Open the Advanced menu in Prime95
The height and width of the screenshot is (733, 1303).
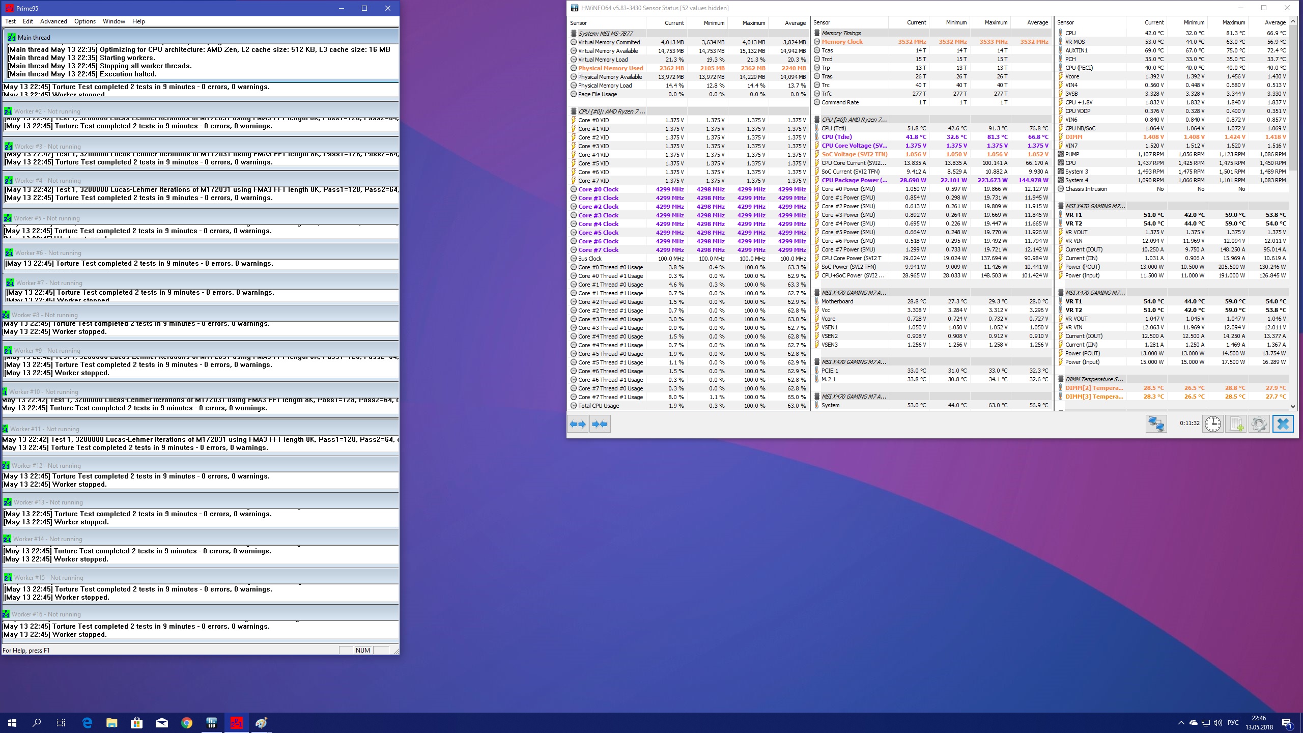(x=53, y=21)
